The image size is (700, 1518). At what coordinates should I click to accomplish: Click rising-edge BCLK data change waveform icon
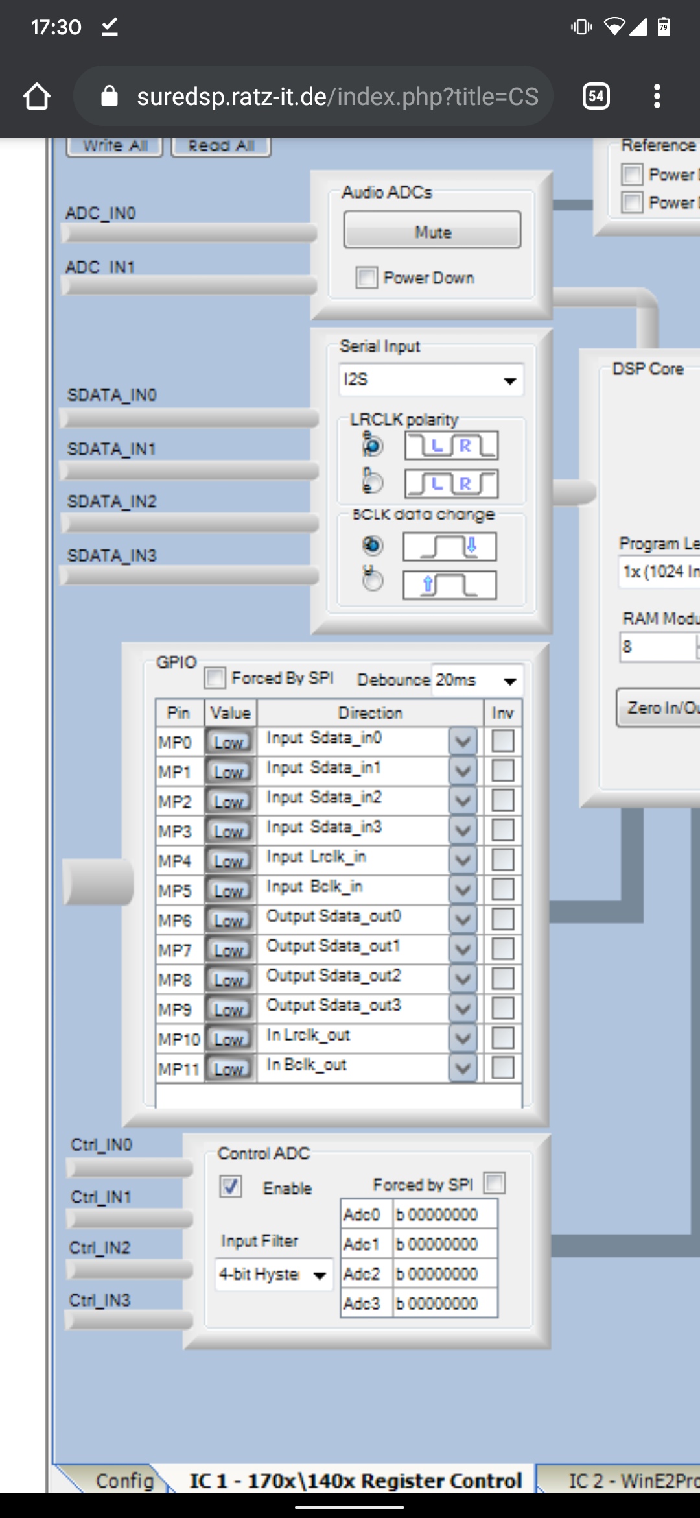pos(450,584)
